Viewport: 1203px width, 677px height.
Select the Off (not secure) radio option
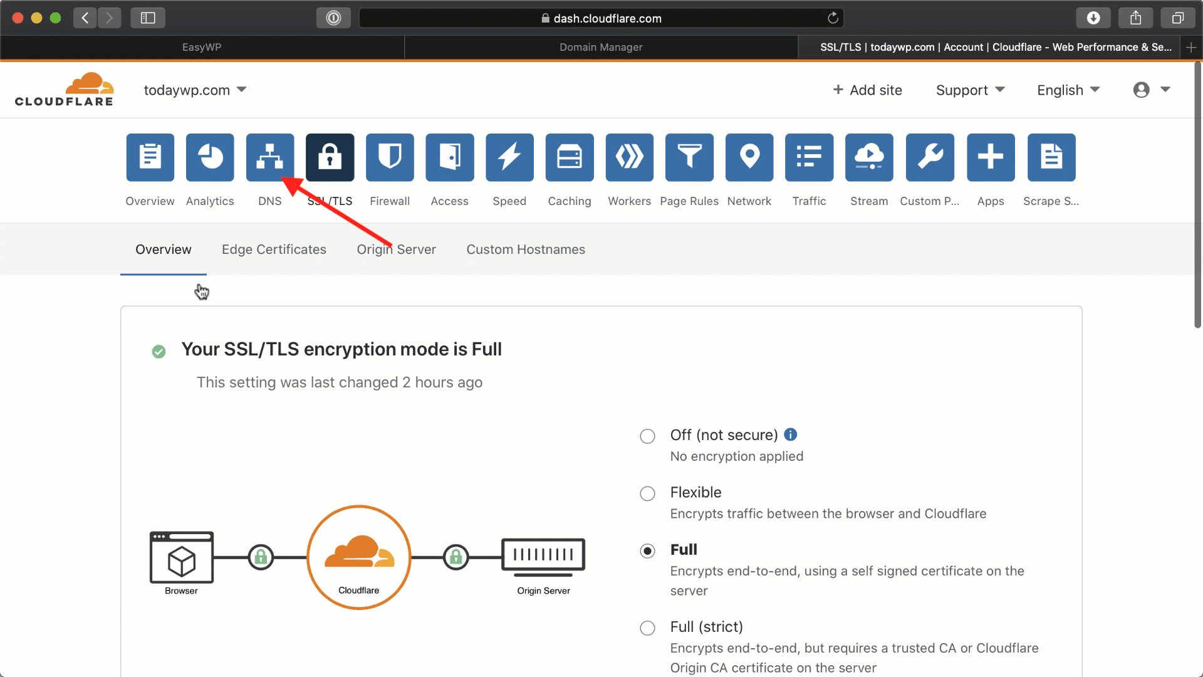(647, 436)
